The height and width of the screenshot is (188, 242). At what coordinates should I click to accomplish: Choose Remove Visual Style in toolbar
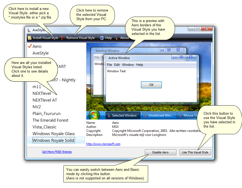78,38
